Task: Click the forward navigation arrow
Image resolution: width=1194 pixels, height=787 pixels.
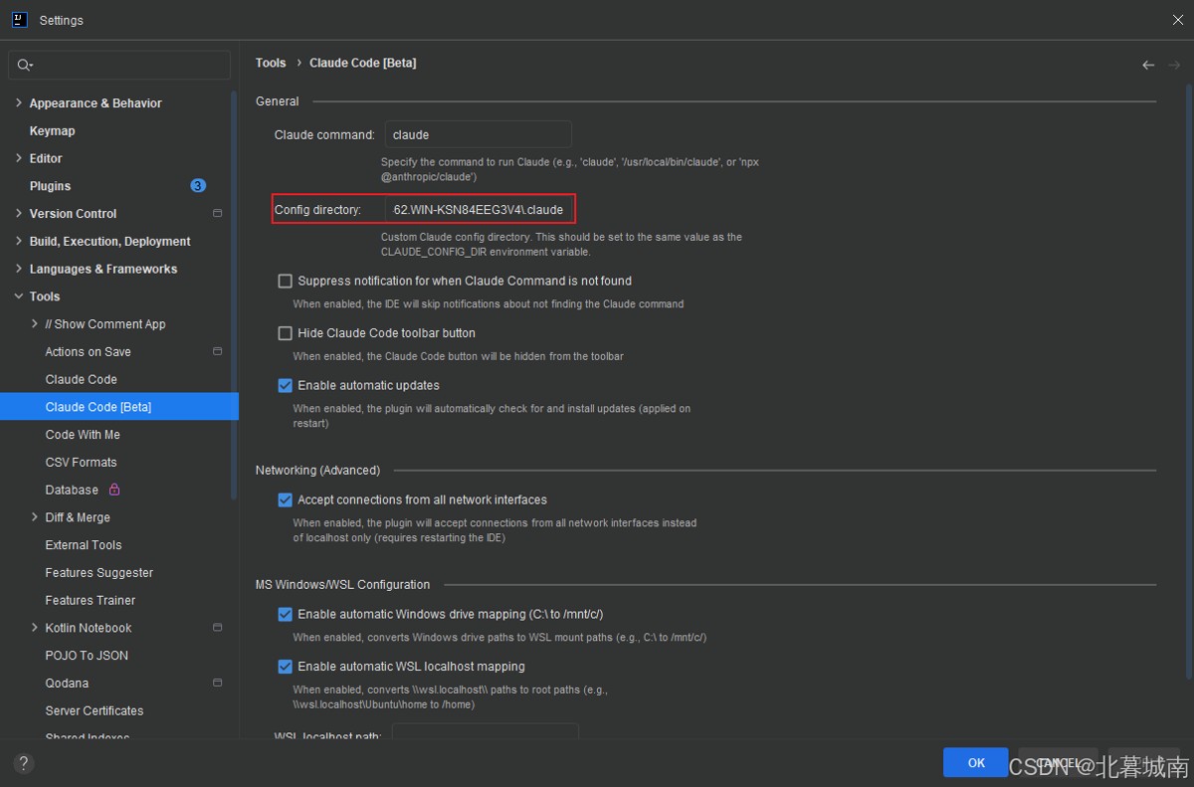Action: pos(1174,65)
